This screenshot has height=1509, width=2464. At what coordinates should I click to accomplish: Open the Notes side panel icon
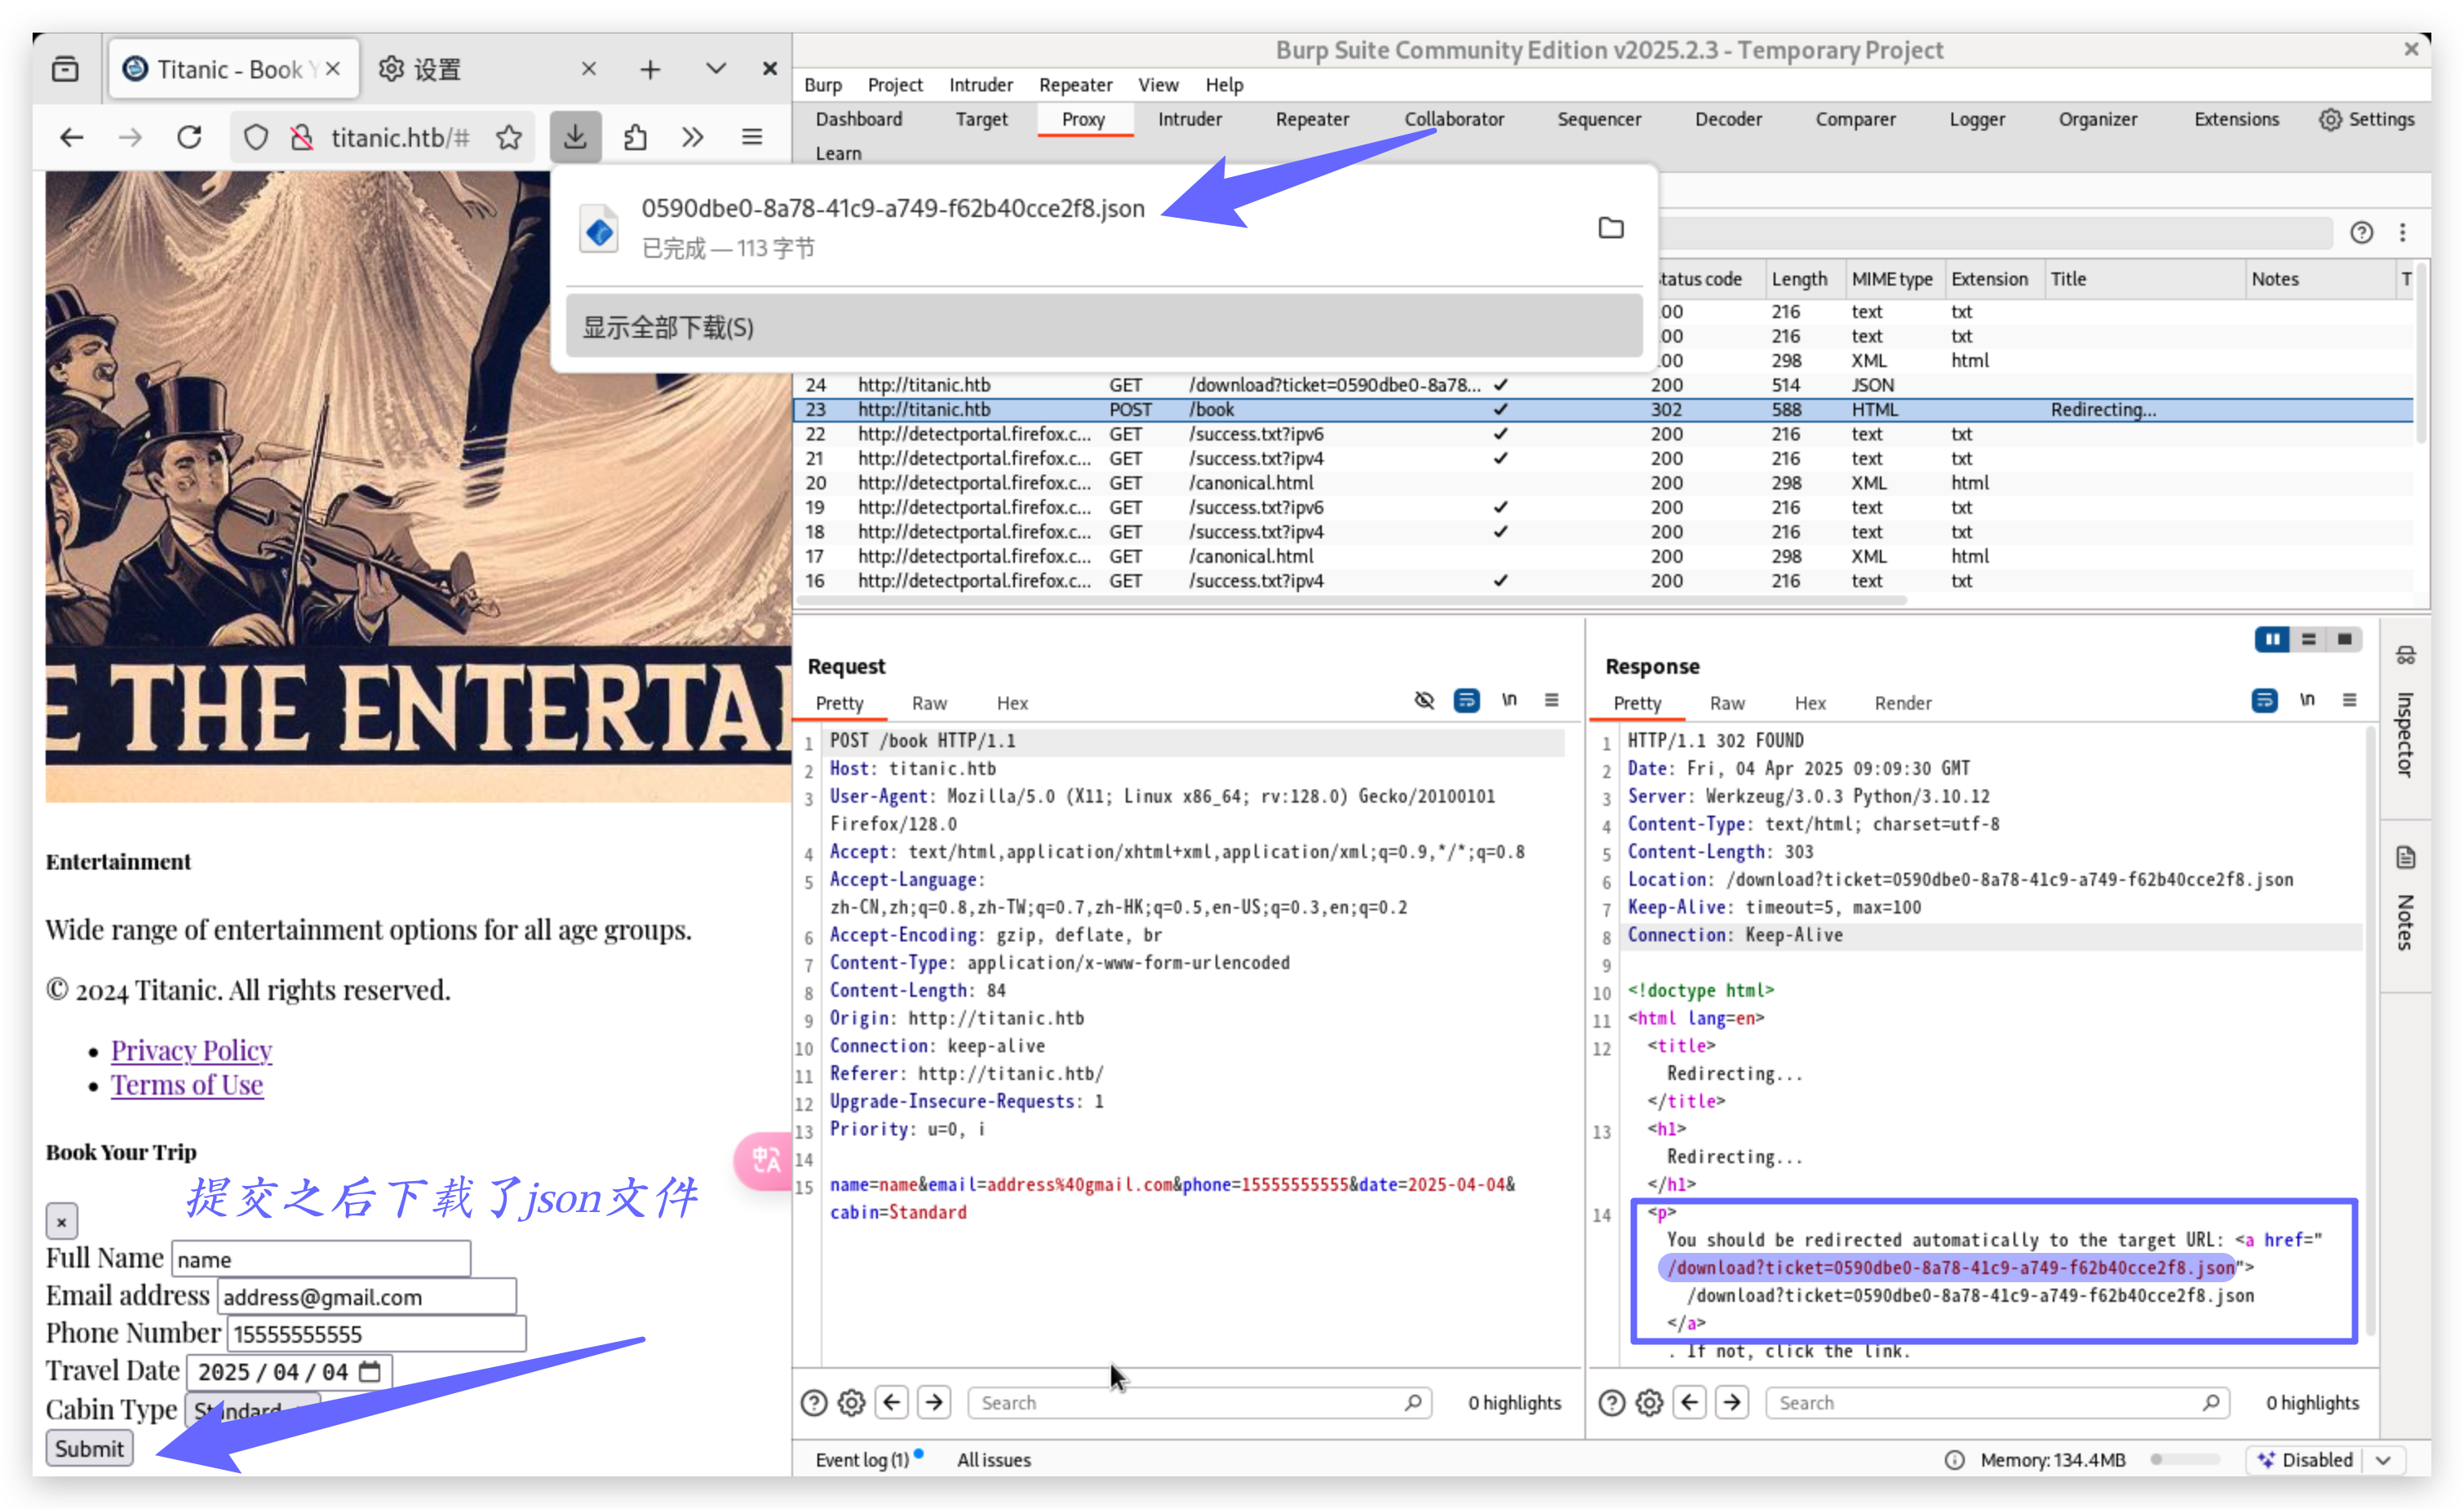(x=2405, y=857)
